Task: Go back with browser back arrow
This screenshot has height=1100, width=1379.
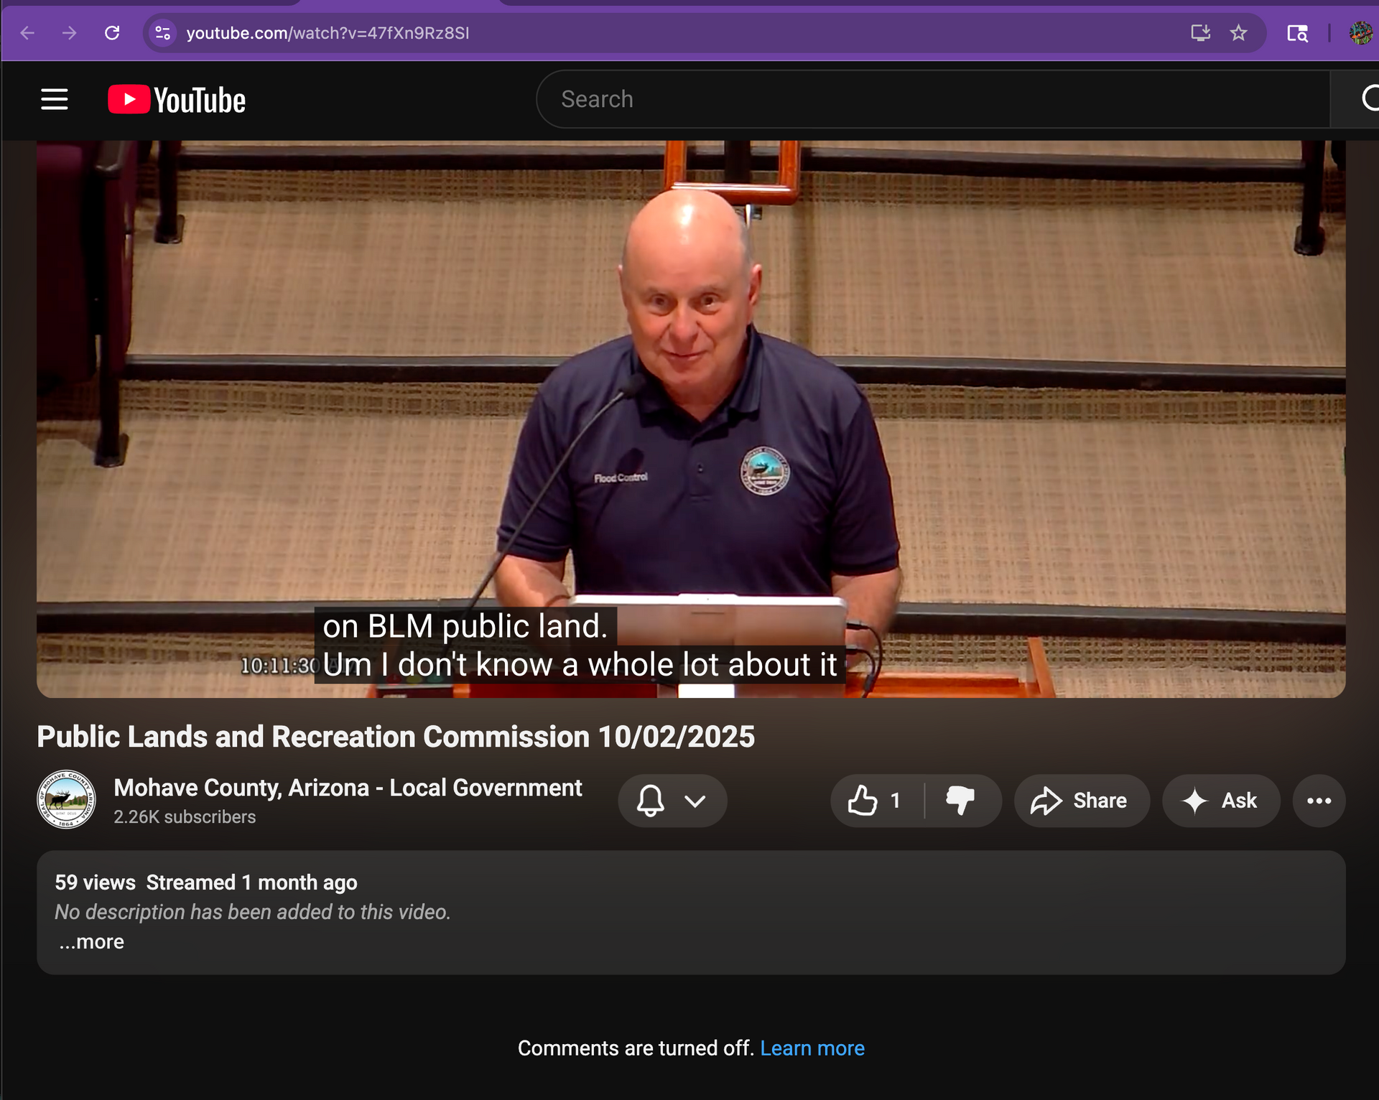Action: pyautogui.click(x=27, y=33)
